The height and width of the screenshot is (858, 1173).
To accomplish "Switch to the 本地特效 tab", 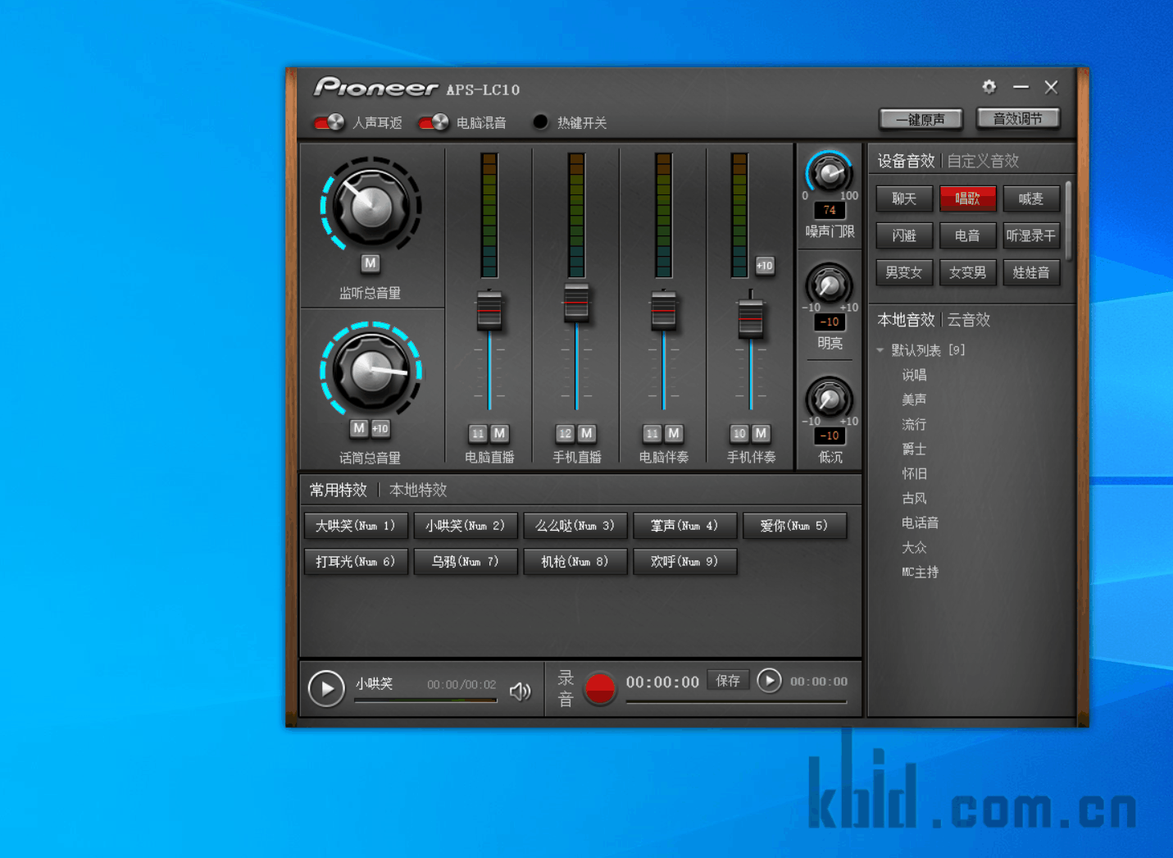I will pos(418,490).
